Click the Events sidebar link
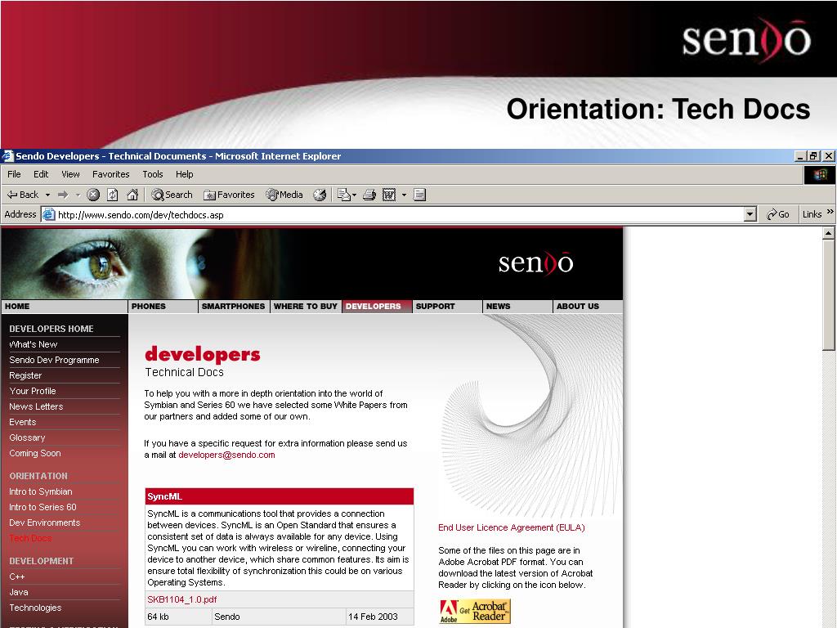837x628 pixels. (22, 422)
